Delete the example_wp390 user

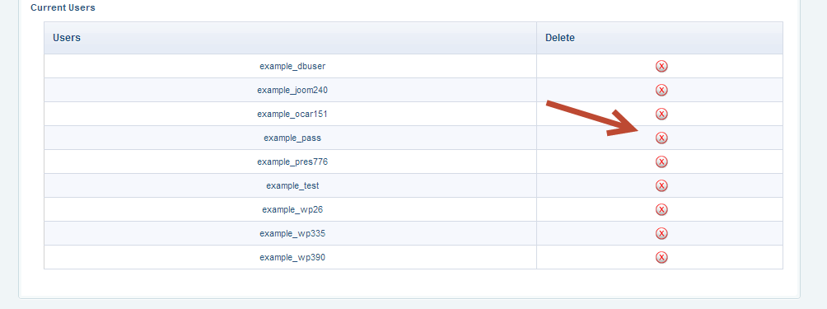point(661,257)
